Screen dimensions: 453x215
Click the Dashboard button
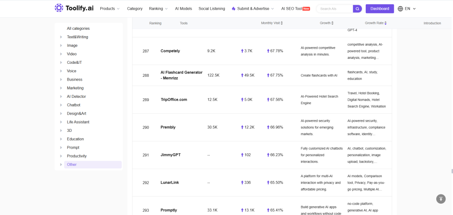pos(380,9)
